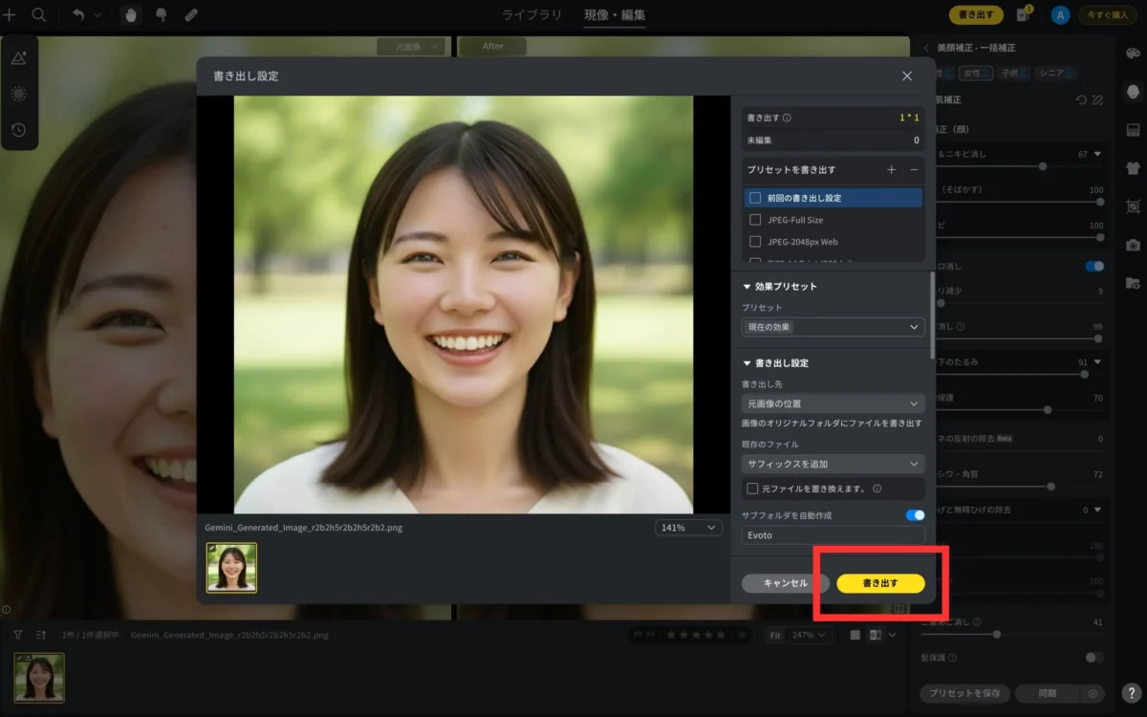Open the color palette panel icon
Screen dimensions: 1147x717
click(1133, 54)
